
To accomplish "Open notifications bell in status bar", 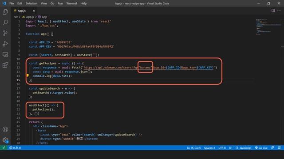I will tap(279, 148).
